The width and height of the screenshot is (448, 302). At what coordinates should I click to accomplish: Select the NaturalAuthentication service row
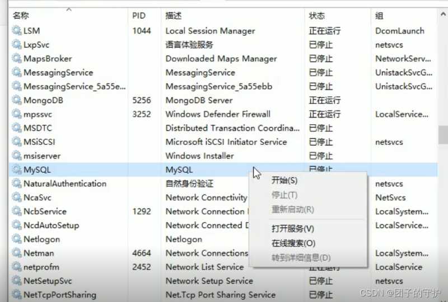tap(223, 183)
